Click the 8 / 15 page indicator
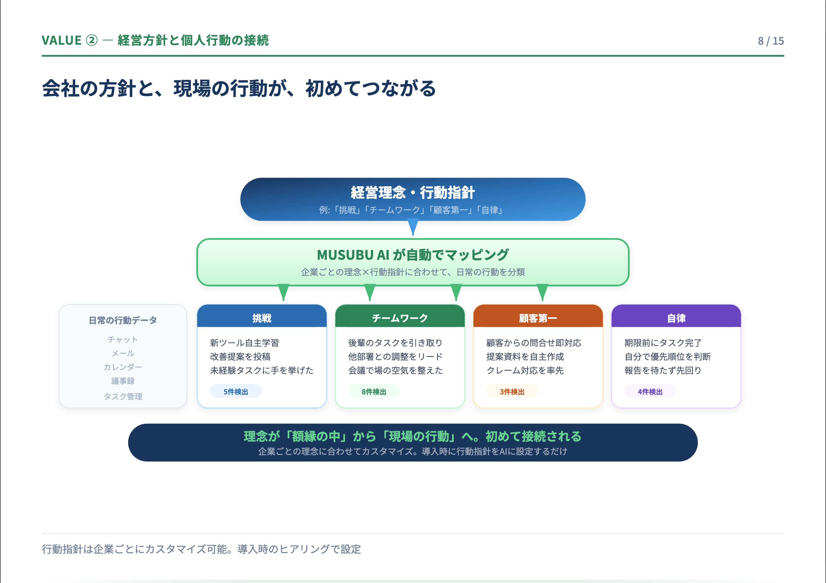This screenshot has height=583, width=826. pos(770,41)
